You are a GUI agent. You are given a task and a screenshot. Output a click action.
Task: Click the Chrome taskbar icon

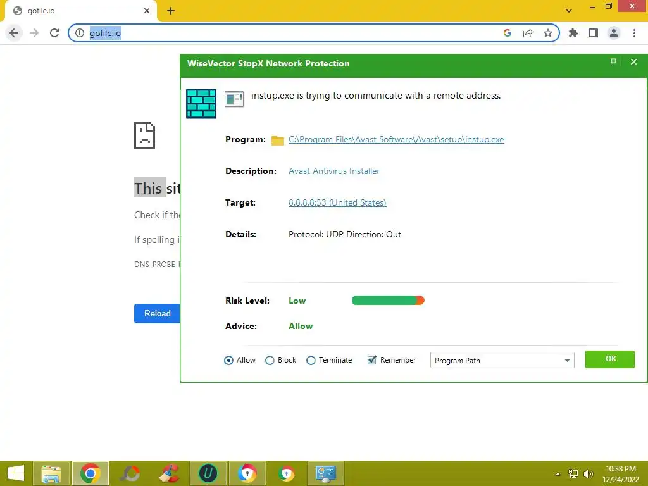(x=90, y=473)
